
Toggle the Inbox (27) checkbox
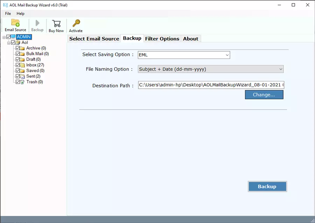pos(18,65)
